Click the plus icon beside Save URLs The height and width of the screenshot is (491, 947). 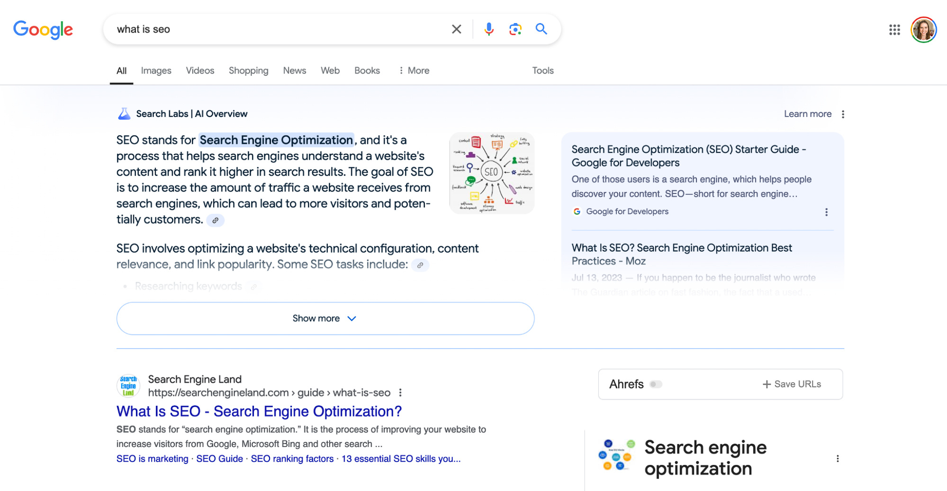tap(767, 385)
